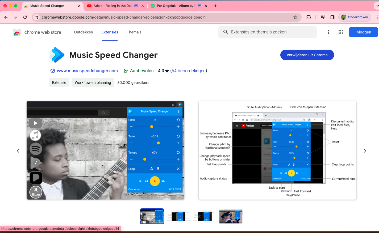Click Verwijderen uit Chrome button
Image resolution: width=379 pixels, height=233 pixels.
tap(307, 55)
